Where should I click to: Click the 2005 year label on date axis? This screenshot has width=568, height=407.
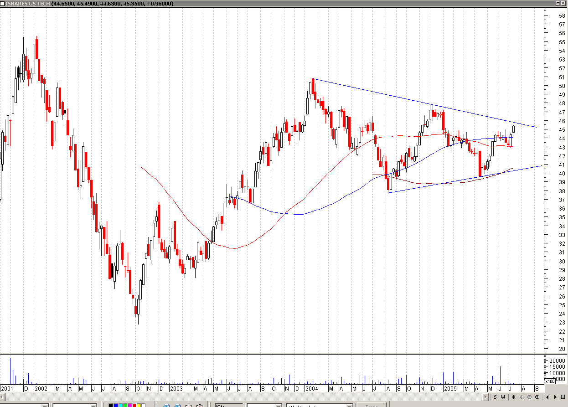(x=450, y=389)
